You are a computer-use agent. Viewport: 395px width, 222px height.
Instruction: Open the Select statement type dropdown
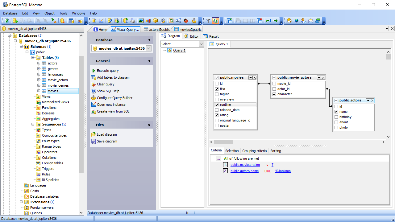(201, 44)
